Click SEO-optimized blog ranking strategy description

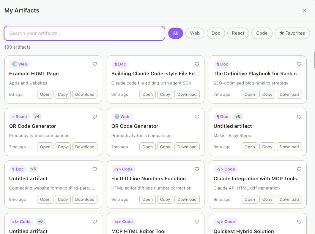251,83
